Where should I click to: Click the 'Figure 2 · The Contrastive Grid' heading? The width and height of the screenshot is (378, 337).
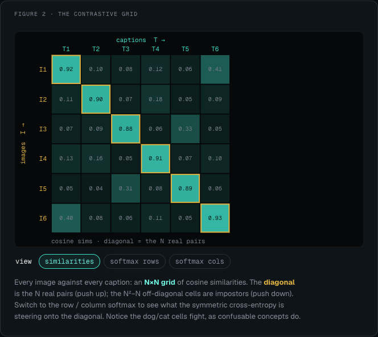pyautogui.click(x=76, y=14)
